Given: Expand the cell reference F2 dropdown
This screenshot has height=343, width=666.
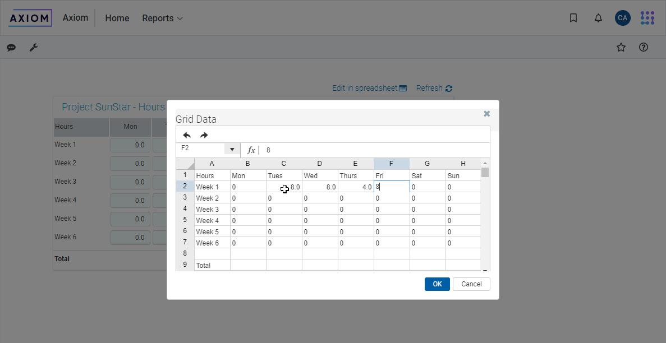Looking at the screenshot, I should click(232, 150).
